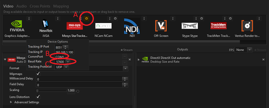This screenshot has height=108, width=269.
Task: Open the NCam gear settings icon
Action: click(115, 19)
